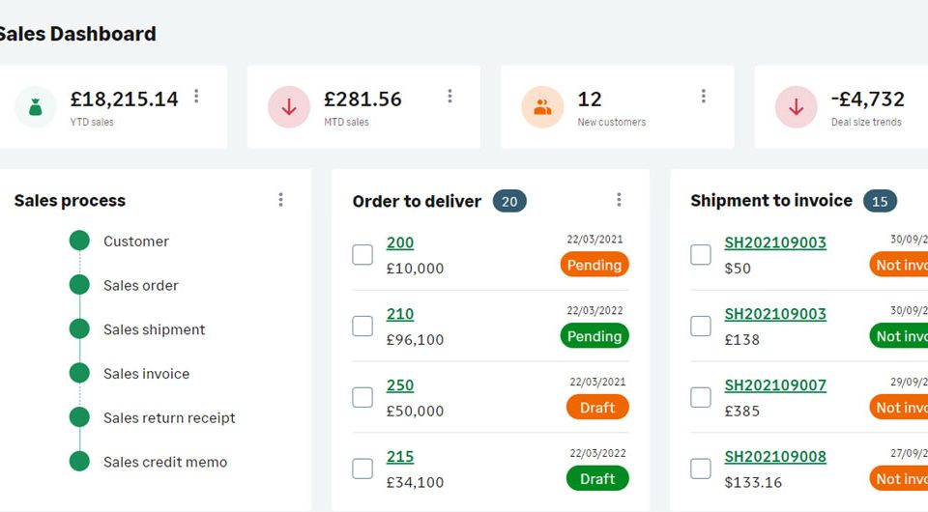Select the Sales invoice process step

[146, 374]
